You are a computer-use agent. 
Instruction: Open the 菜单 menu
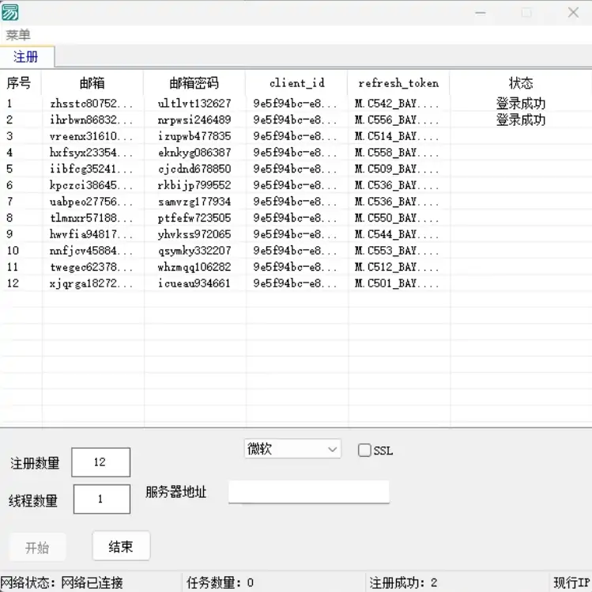(17, 35)
